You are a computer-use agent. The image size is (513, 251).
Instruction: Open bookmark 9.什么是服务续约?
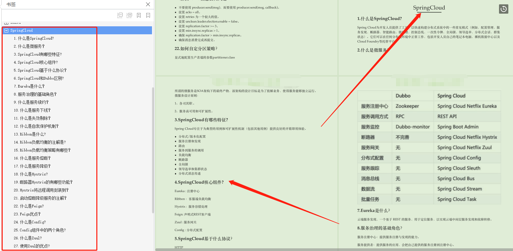pos(31,102)
